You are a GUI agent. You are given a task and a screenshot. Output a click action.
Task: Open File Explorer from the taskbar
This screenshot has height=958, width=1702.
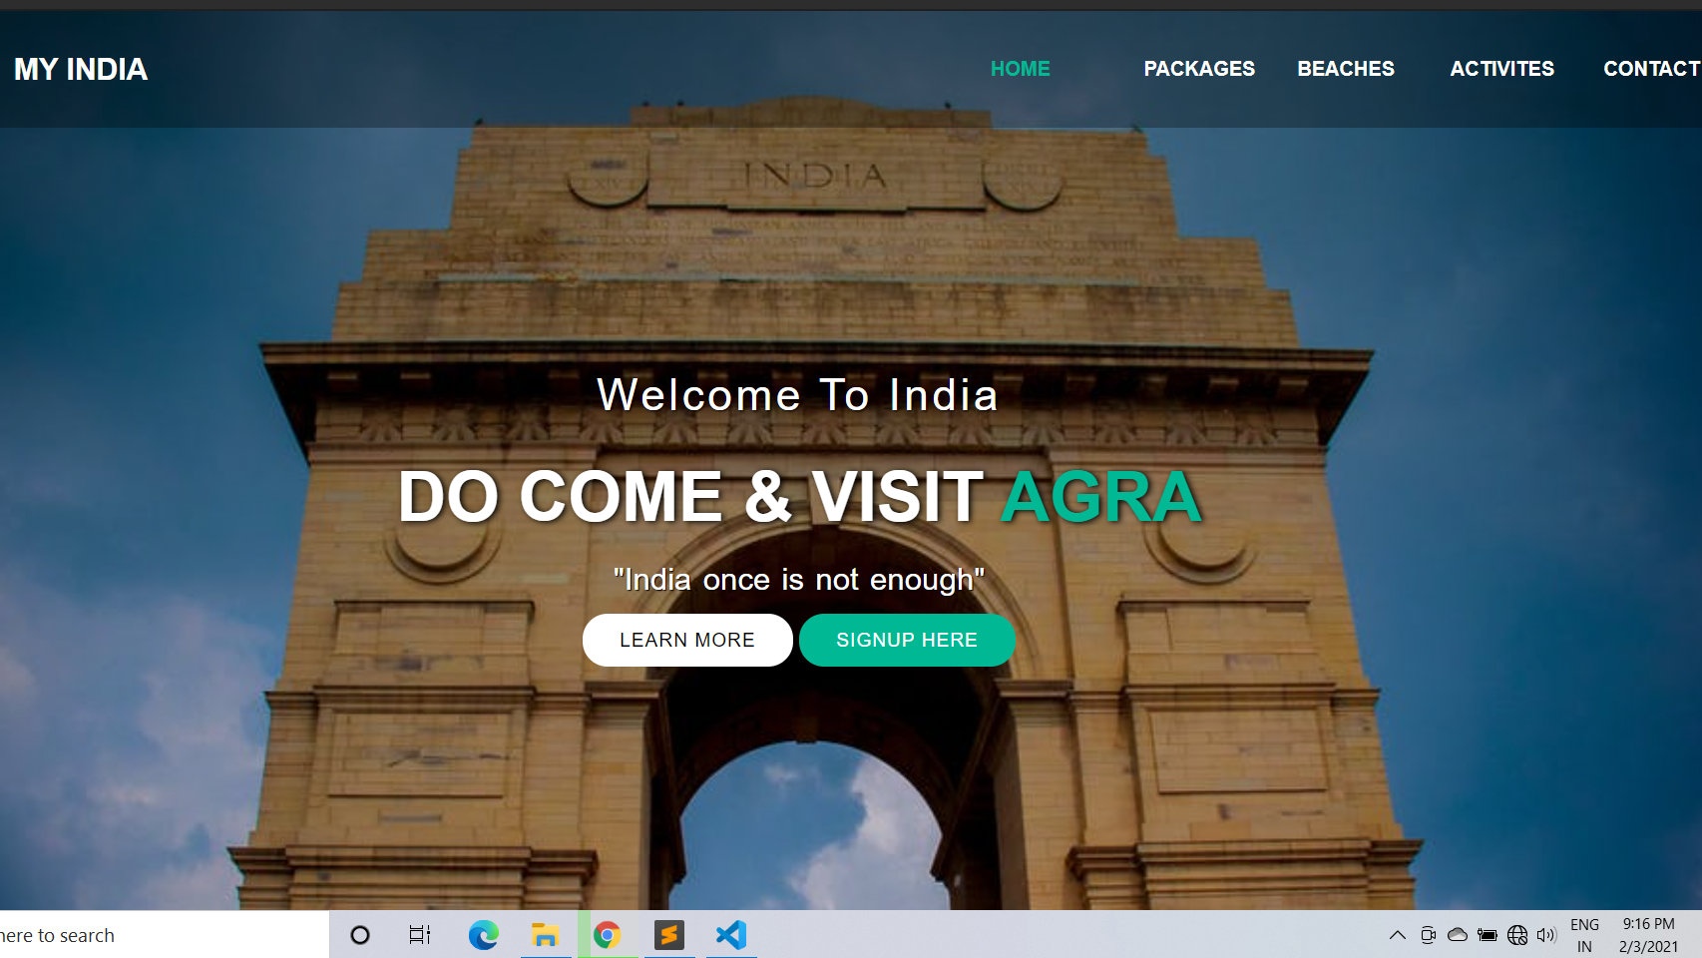click(545, 935)
